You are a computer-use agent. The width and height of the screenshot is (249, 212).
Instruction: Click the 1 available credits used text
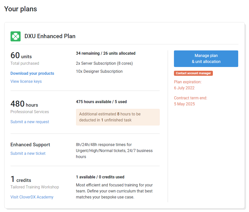[x=100, y=177]
